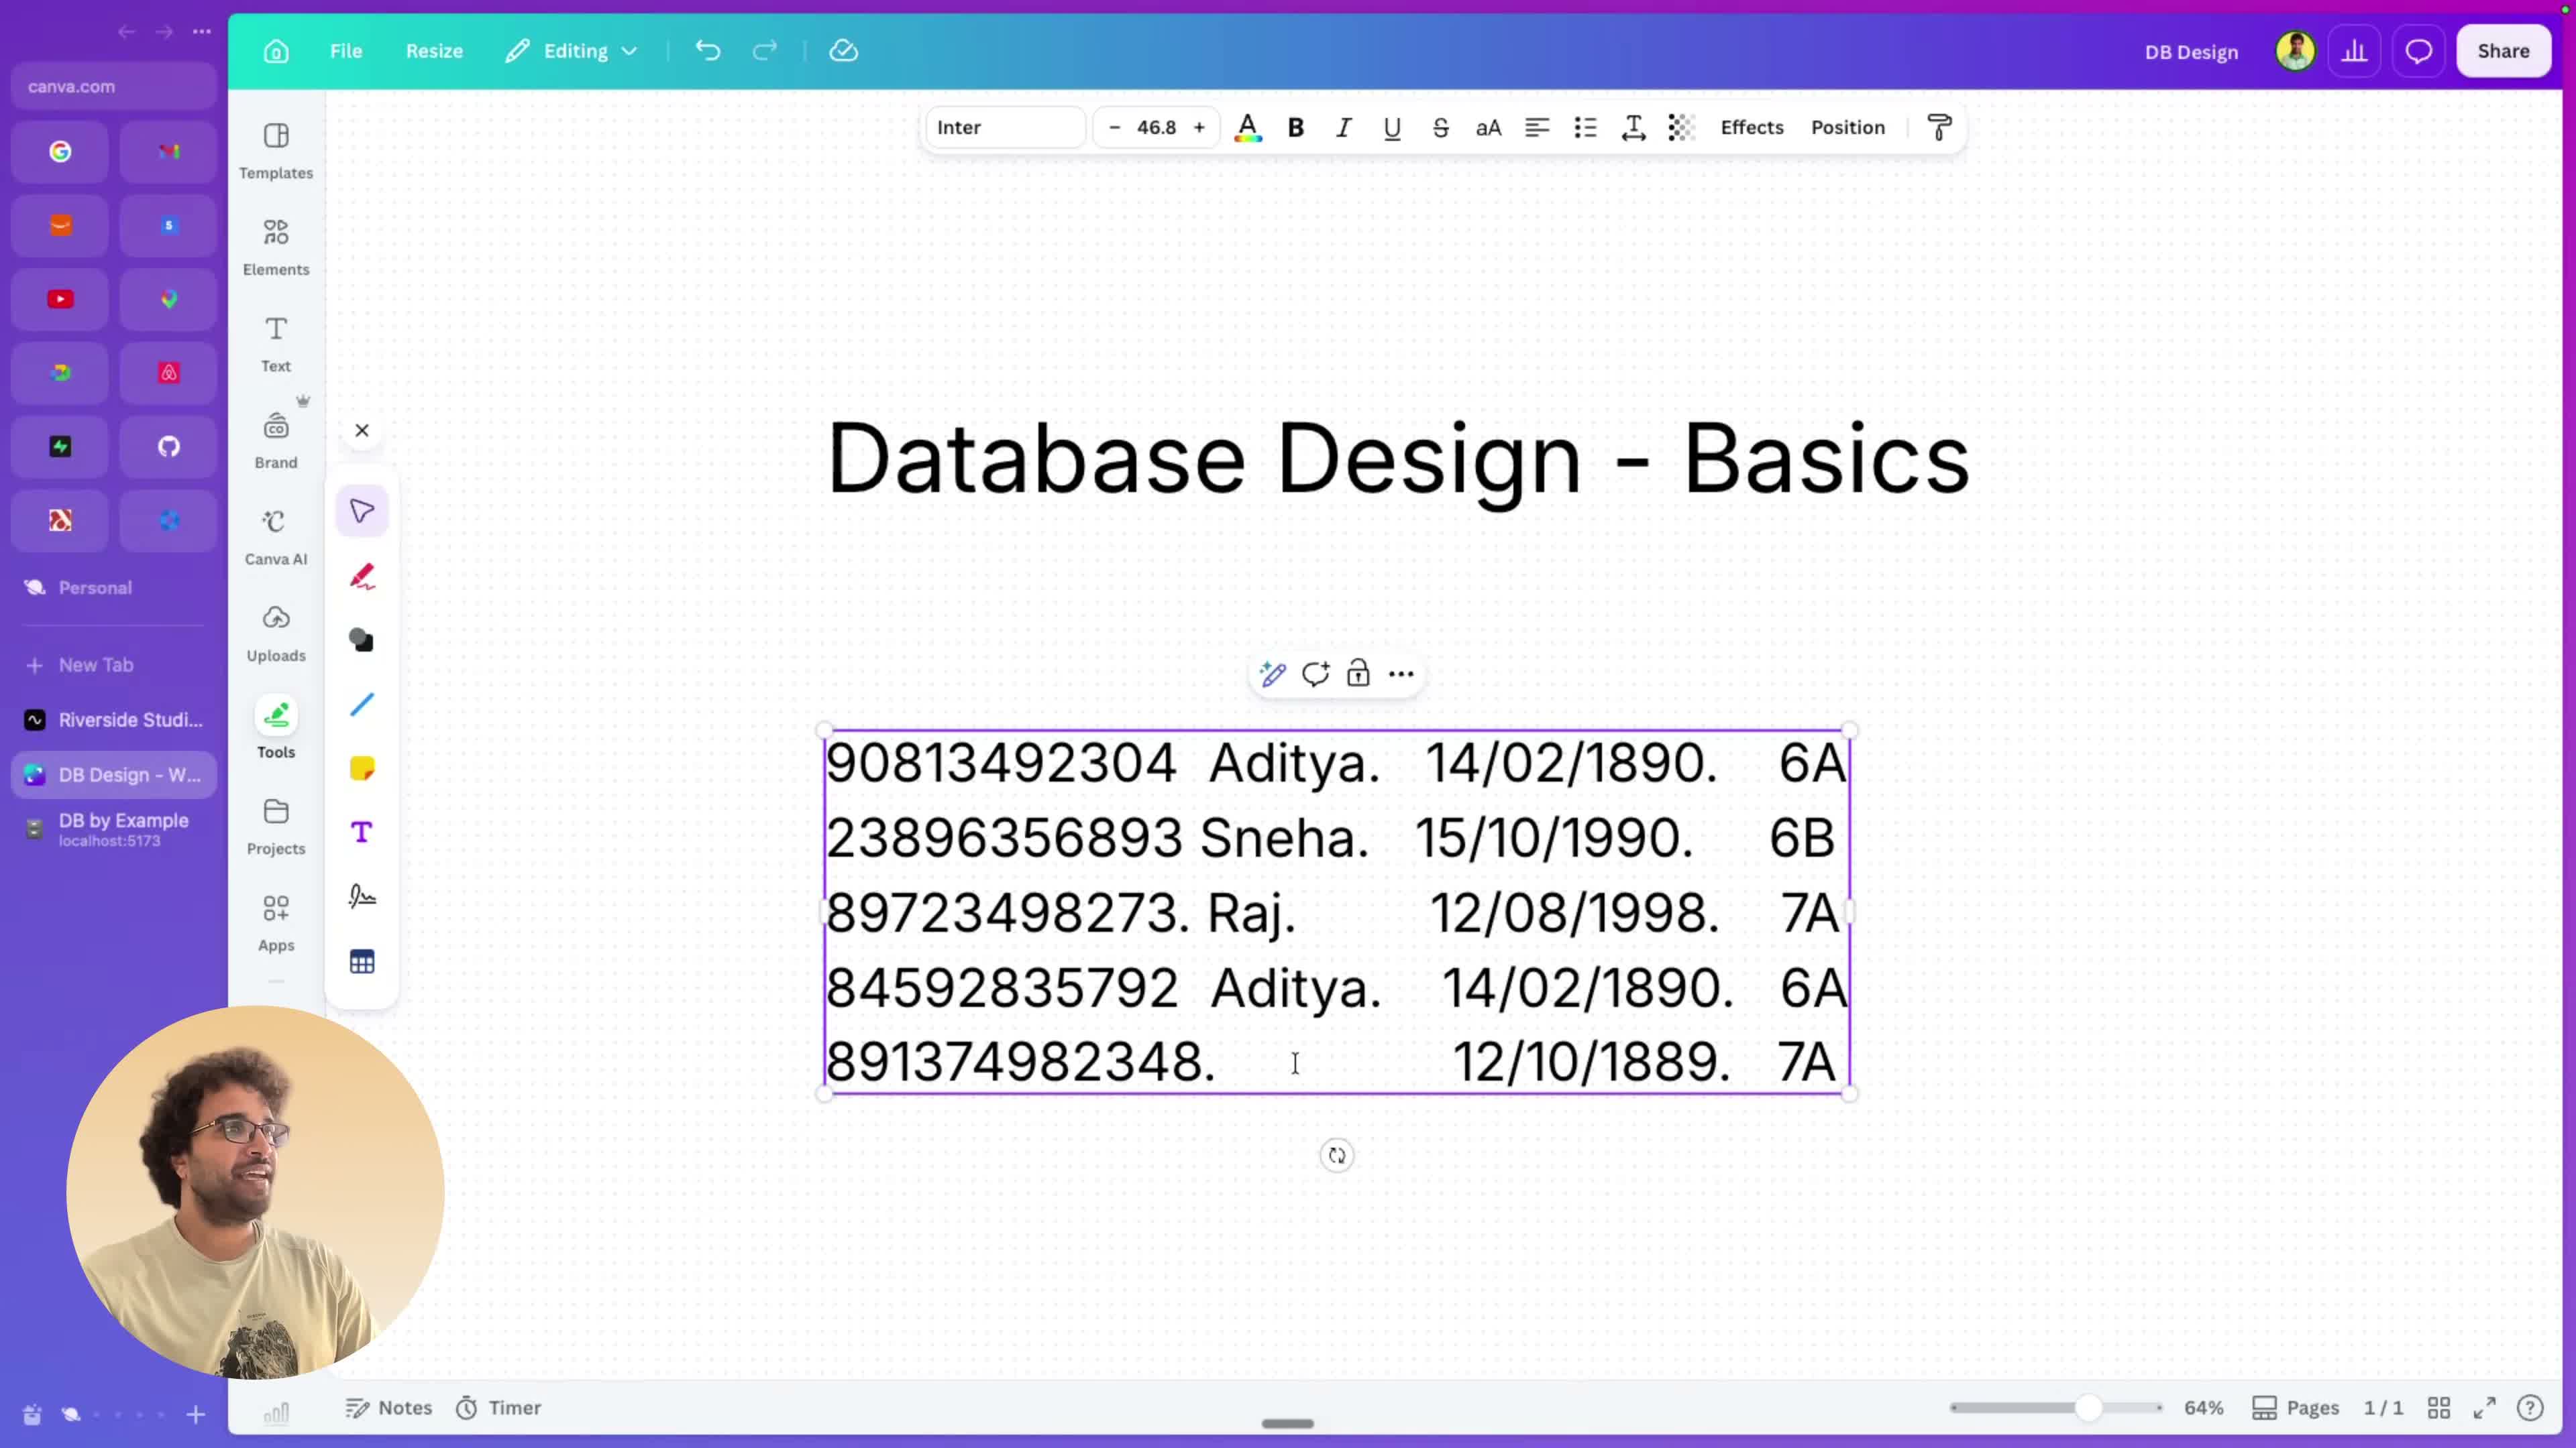
Task: Open the Inter font family selector
Action: pos(1005,127)
